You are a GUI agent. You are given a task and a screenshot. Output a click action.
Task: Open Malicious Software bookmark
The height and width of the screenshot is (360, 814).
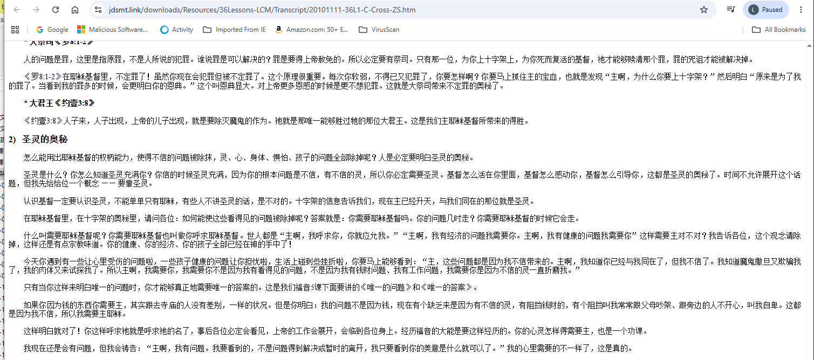(x=113, y=30)
